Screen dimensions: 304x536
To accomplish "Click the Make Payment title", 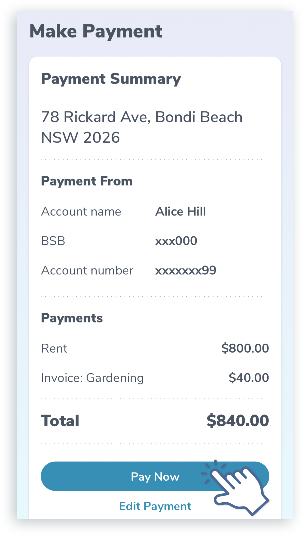I will [x=96, y=31].
